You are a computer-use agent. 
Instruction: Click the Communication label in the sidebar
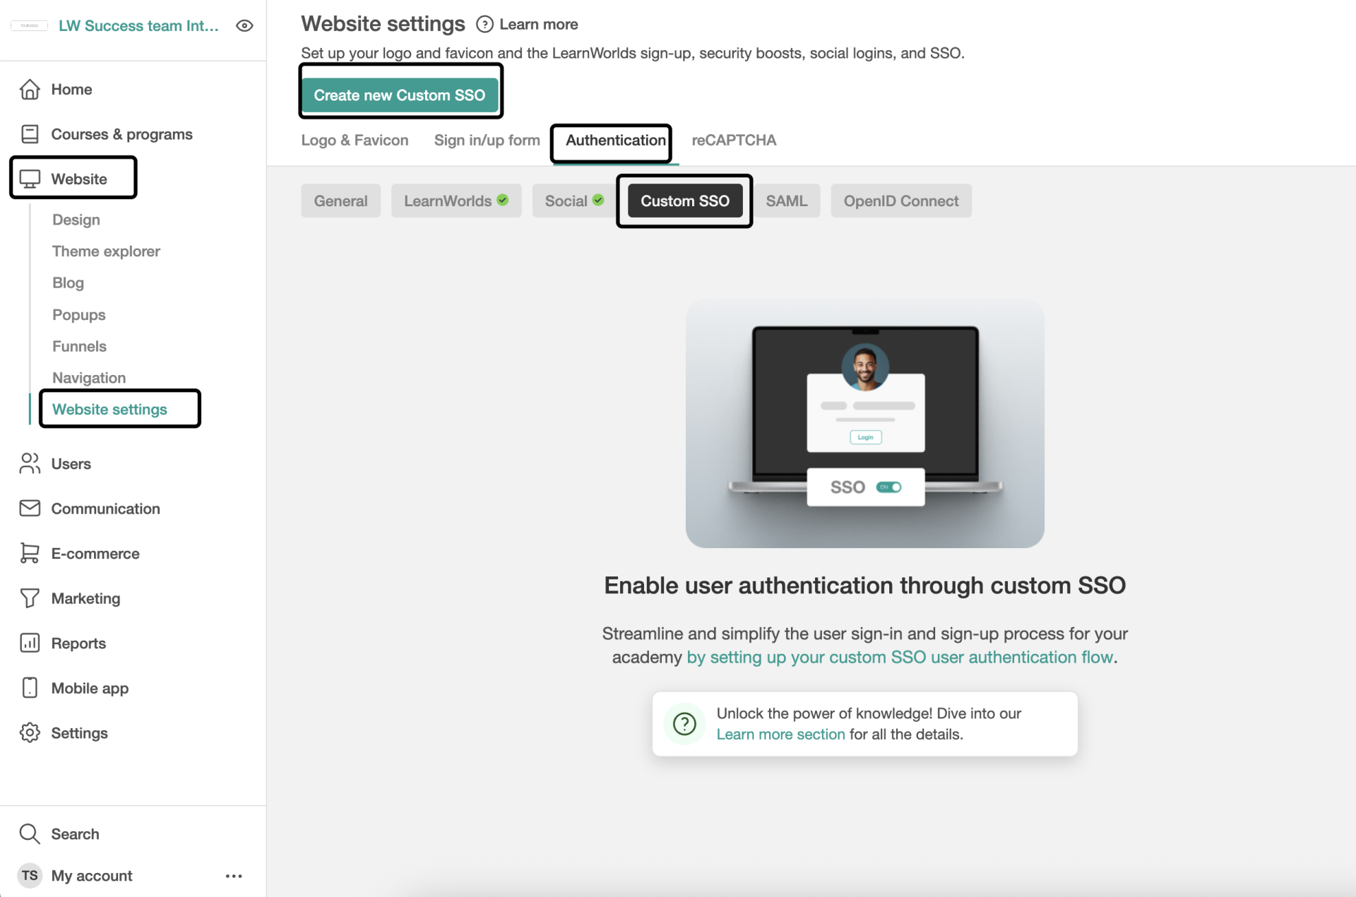coord(105,509)
